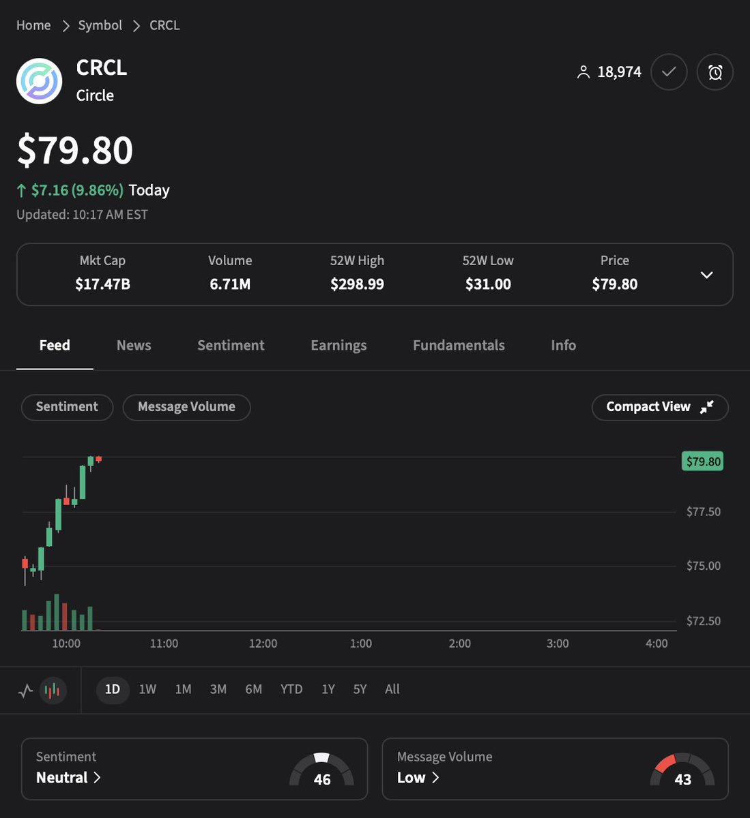This screenshot has width=750, height=818.
Task: Select the 1W time range
Action: pyautogui.click(x=147, y=689)
